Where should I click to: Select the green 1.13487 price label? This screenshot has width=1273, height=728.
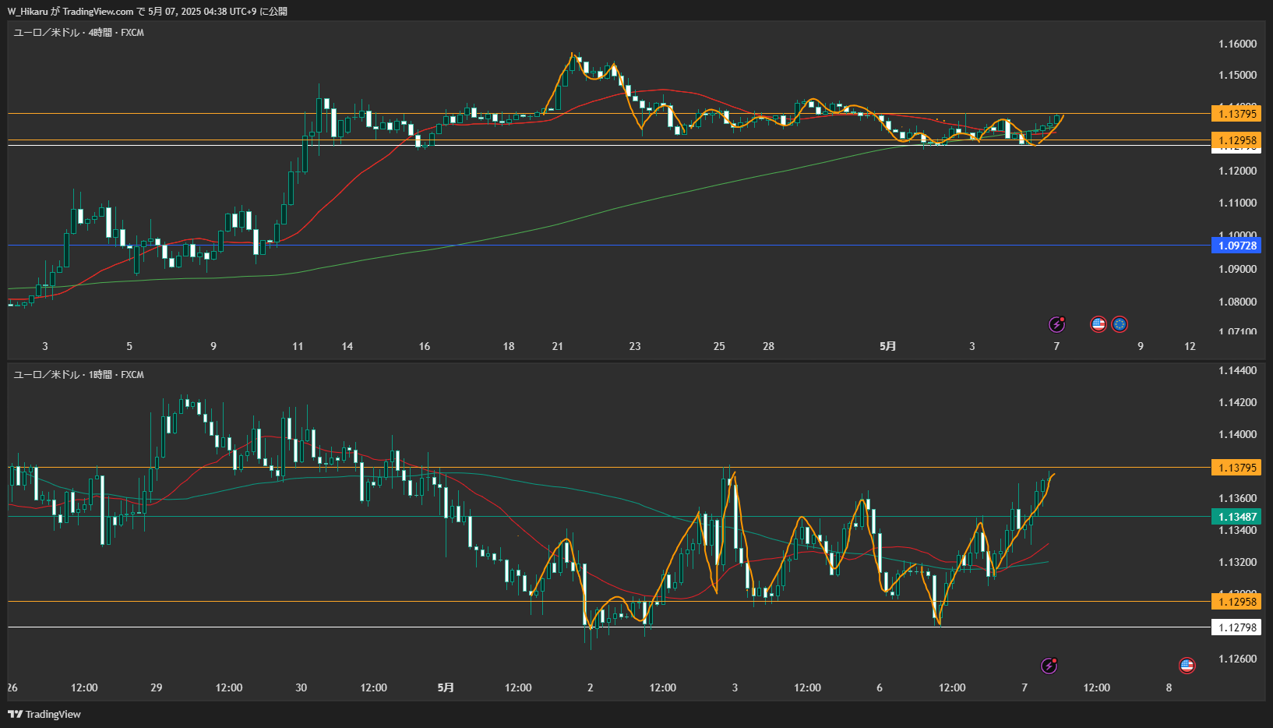coord(1236,517)
